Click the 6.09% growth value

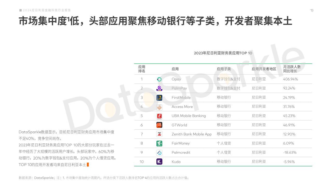(288, 143)
